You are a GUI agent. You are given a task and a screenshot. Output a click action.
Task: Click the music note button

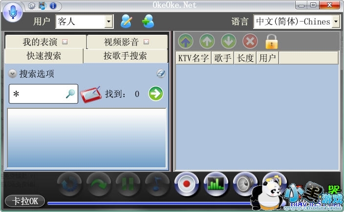[x=157, y=184]
